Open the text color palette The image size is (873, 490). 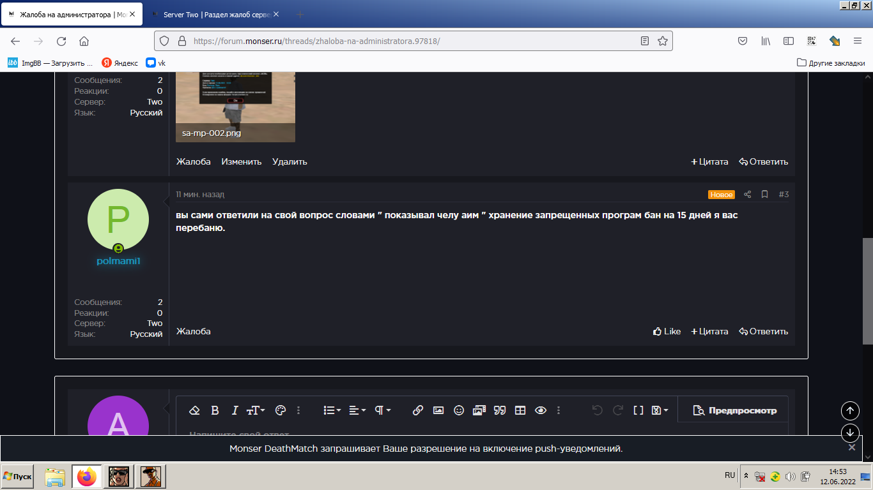pos(280,410)
